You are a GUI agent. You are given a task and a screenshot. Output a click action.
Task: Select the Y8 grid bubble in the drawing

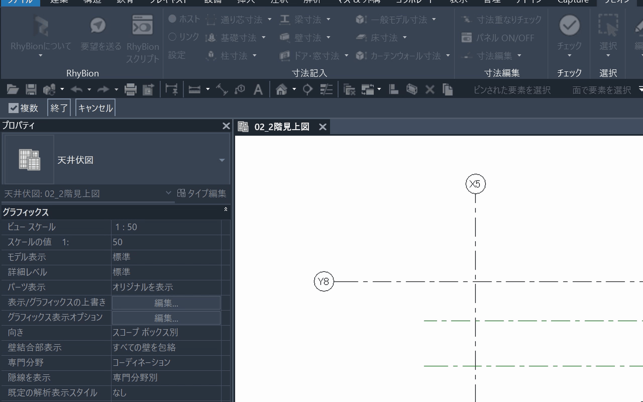(x=324, y=281)
